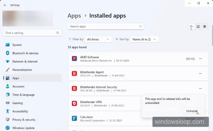Click the 55 apps found text
This screenshot has width=213, height=131.
[77, 47]
